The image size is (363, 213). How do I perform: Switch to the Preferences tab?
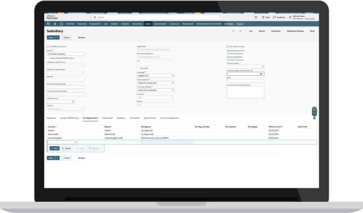click(107, 118)
